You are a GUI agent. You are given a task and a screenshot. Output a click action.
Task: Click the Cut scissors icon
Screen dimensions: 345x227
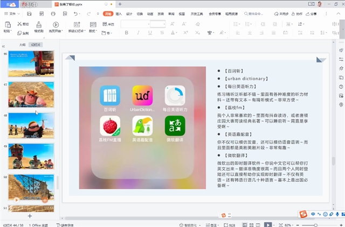(x=19, y=24)
